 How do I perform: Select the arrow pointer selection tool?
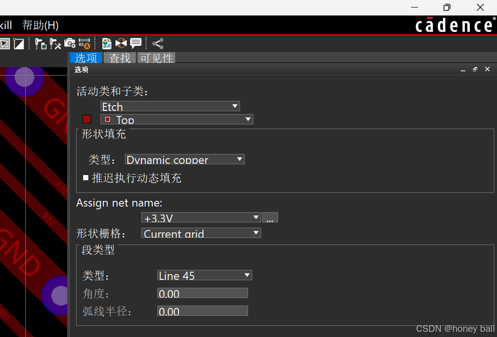click(x=4, y=44)
